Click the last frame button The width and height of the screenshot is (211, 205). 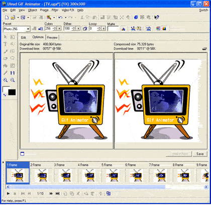(57, 193)
